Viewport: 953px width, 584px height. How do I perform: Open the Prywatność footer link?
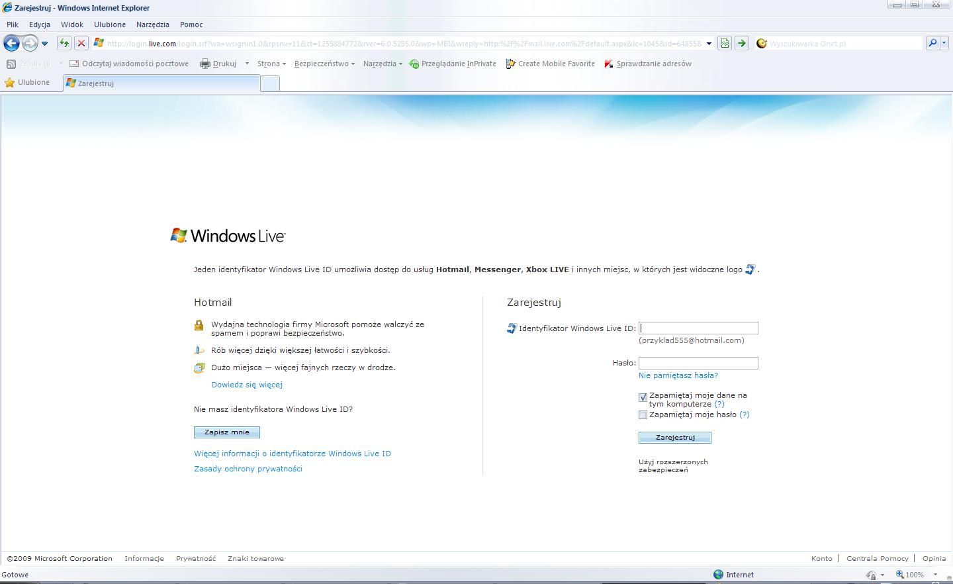click(196, 558)
